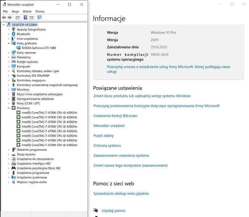Click the Karty sieciowe network icon
The image size is (249, 217).
pos(14,52)
